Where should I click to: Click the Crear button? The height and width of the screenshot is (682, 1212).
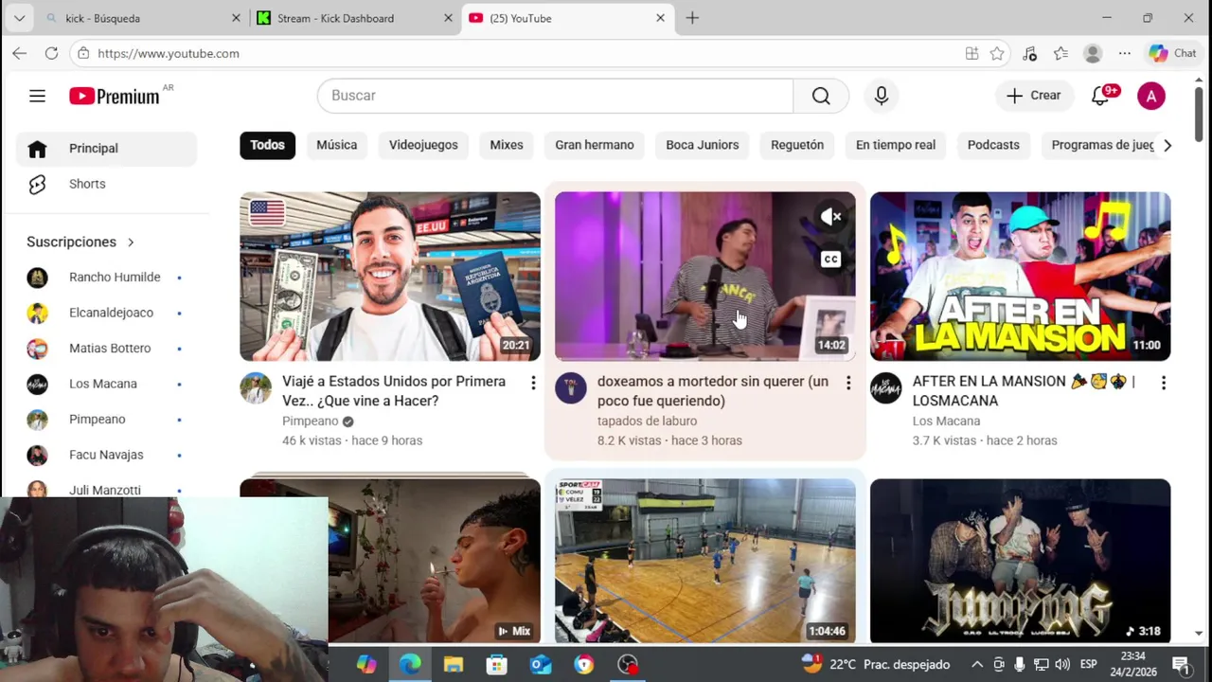(1033, 96)
